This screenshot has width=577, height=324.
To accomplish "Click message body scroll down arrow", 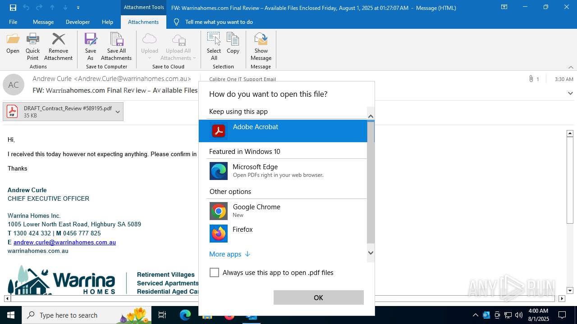I will click(570, 291).
